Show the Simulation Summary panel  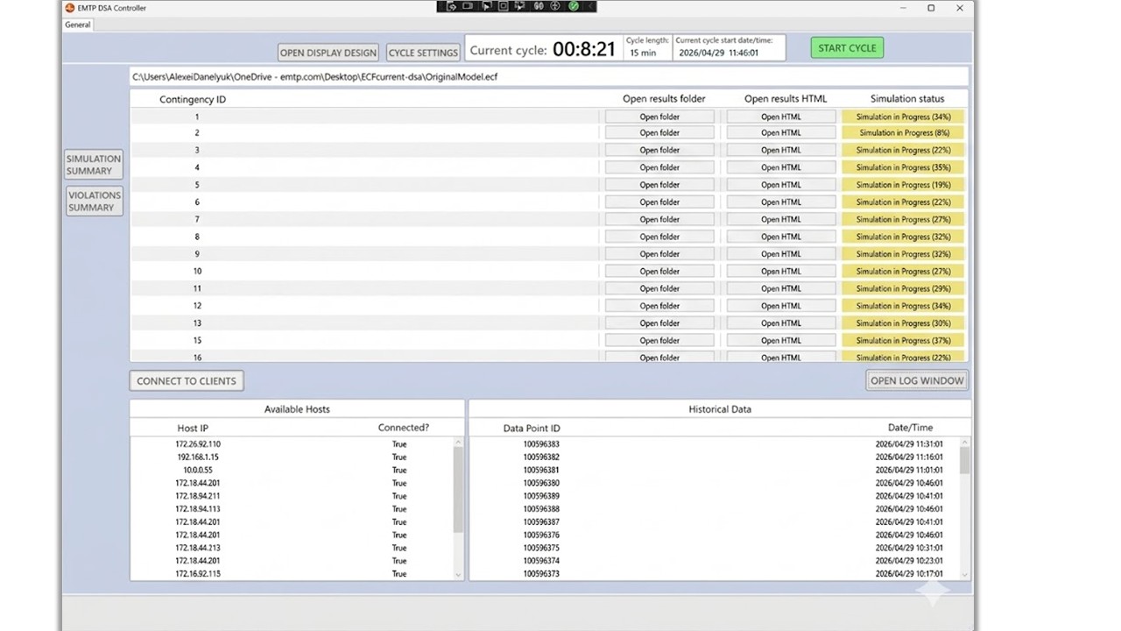[94, 165]
